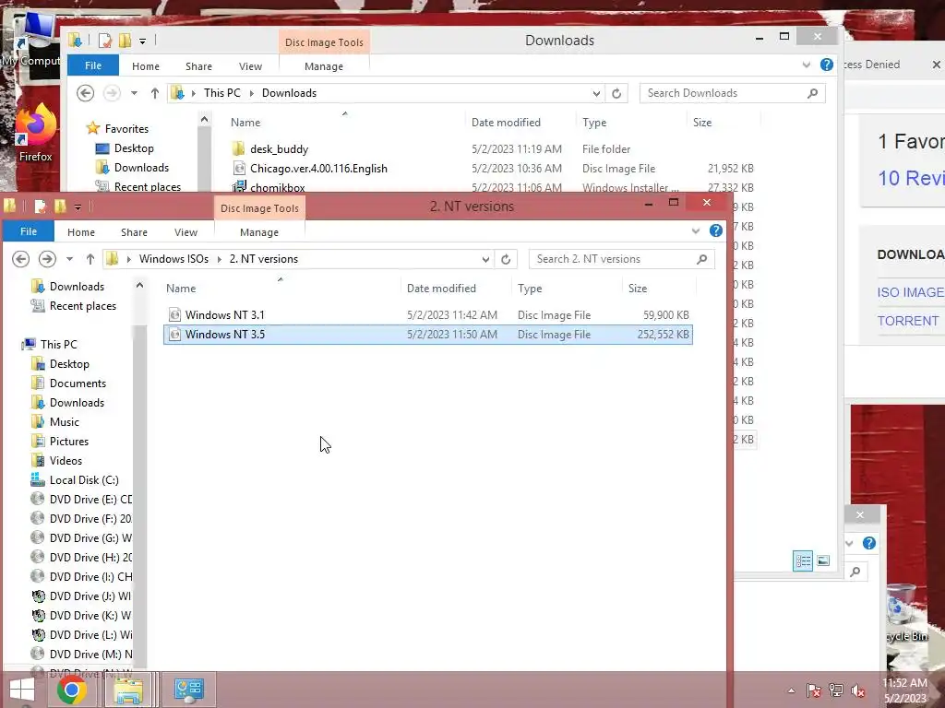Screen dimensions: 945x708
Task: Open Help in NT versions window
Action: coord(716,230)
